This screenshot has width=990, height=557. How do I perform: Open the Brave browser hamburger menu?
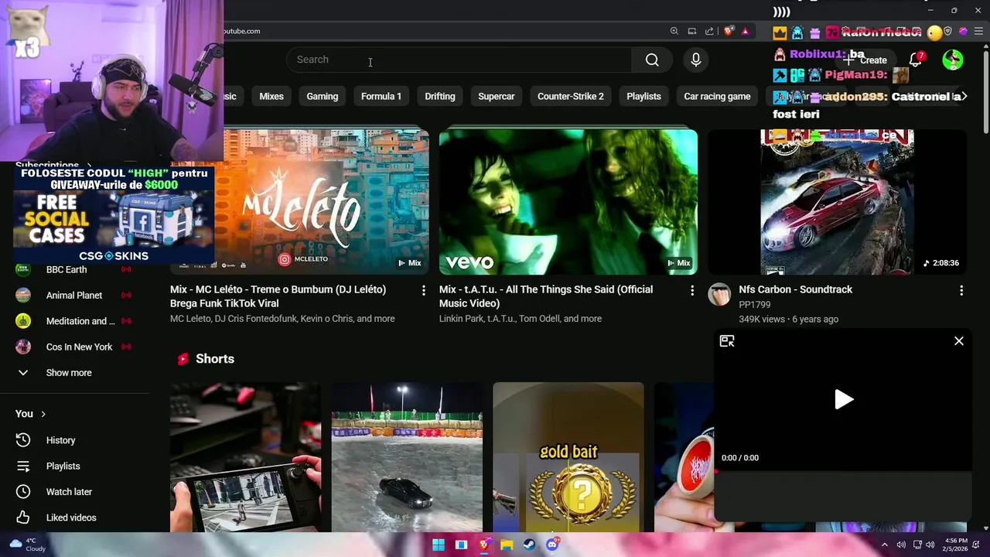[978, 31]
